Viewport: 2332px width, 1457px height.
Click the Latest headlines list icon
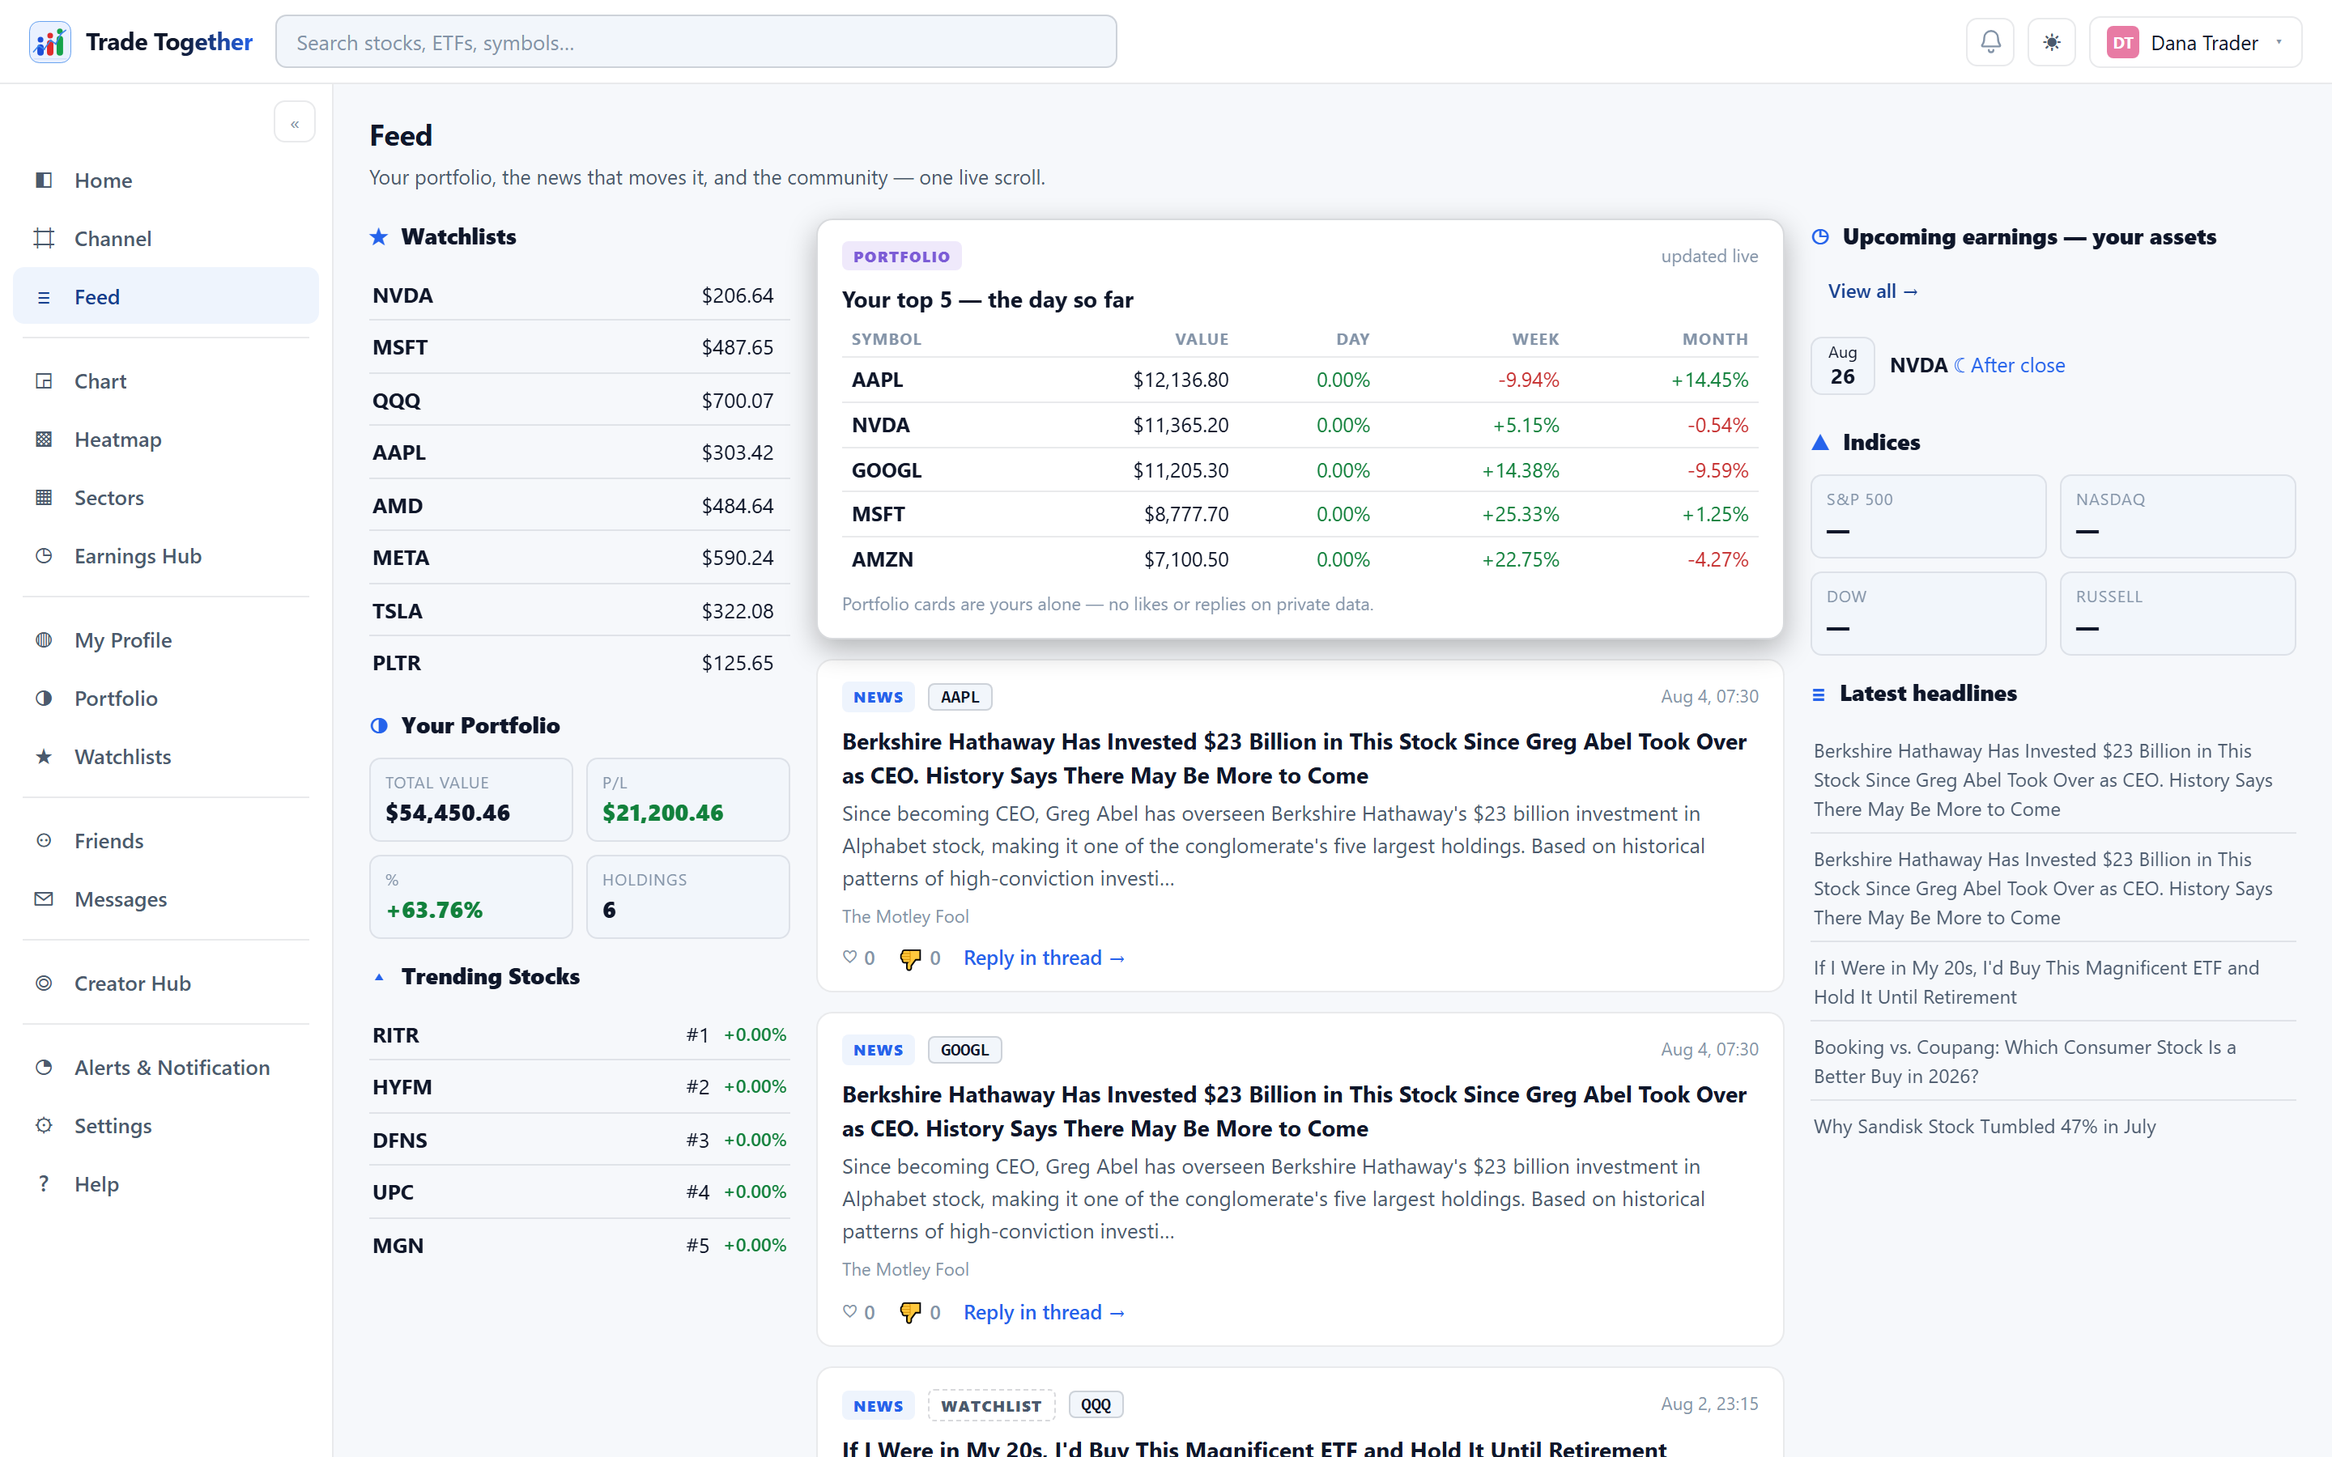click(1819, 694)
